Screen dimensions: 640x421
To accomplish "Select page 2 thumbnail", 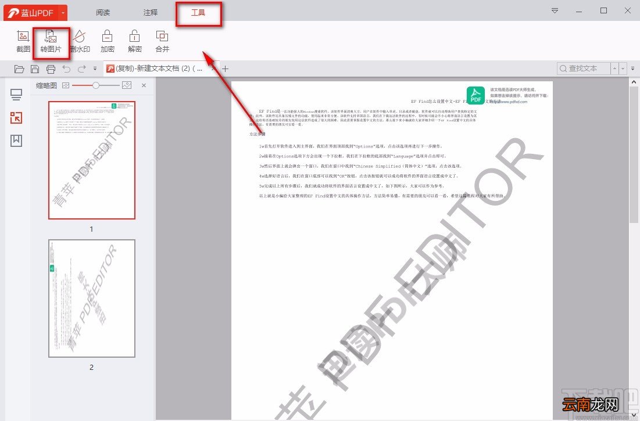I will coord(92,298).
